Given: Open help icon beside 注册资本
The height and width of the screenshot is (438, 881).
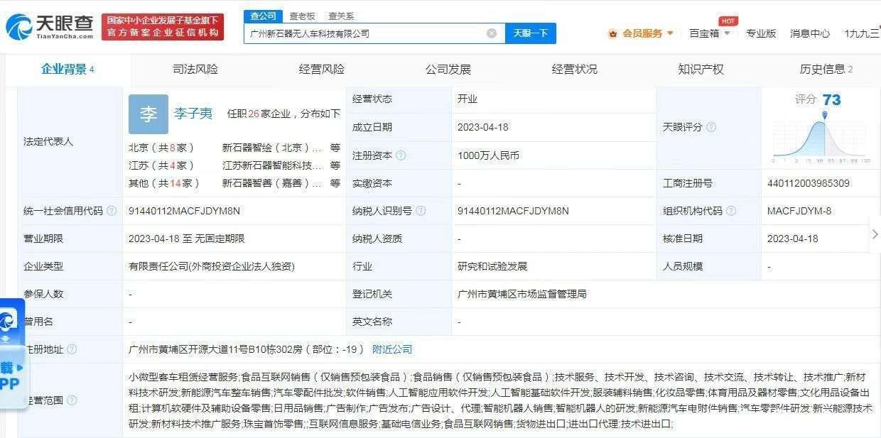Looking at the screenshot, I should [401, 155].
